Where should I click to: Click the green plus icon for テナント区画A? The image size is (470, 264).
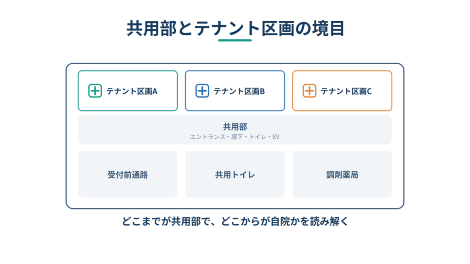pyautogui.click(x=95, y=91)
